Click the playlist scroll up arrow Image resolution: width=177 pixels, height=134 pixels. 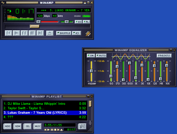click(90, 122)
